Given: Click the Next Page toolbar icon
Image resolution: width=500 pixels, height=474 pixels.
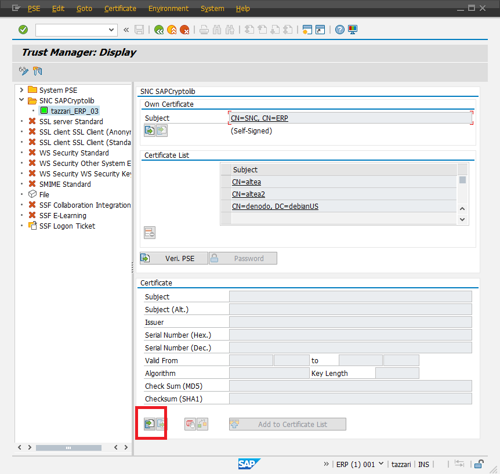Looking at the screenshot, I should coord(275,30).
